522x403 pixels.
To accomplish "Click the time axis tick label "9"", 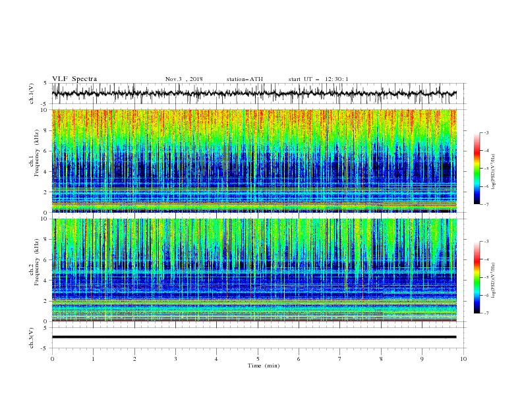I will point(422,359).
